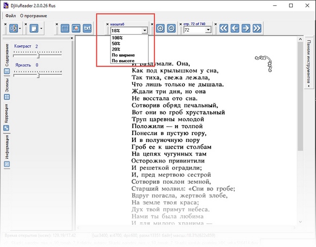Expand the Панели инструментов side tab
The width and height of the screenshot is (316, 247).
click(x=309, y=62)
